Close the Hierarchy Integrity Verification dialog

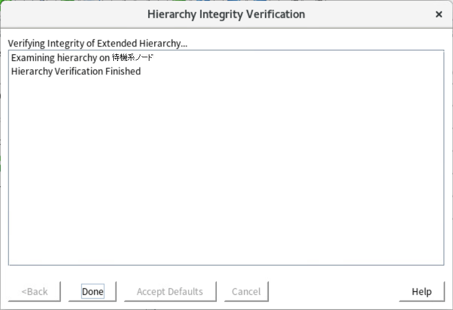tap(439, 14)
